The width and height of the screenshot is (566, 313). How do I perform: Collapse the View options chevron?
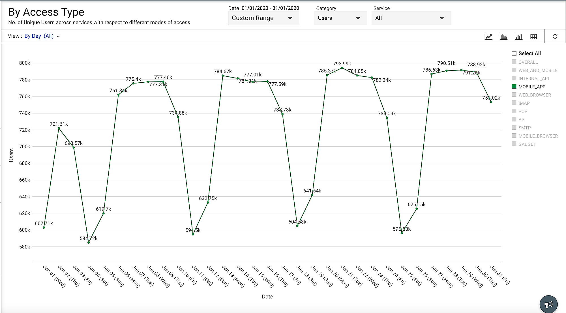[58, 36]
